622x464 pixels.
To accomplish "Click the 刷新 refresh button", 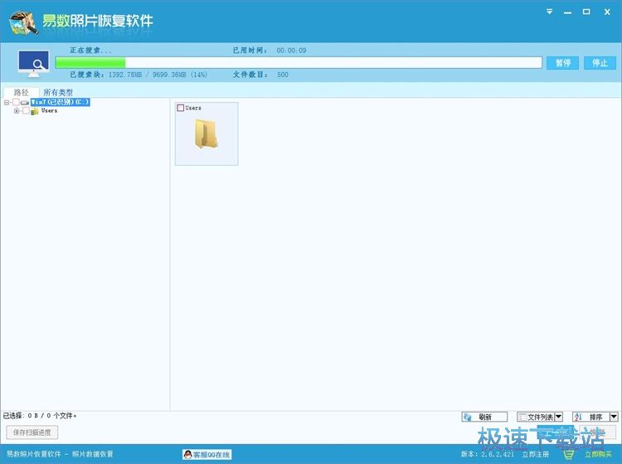I will coord(484,417).
